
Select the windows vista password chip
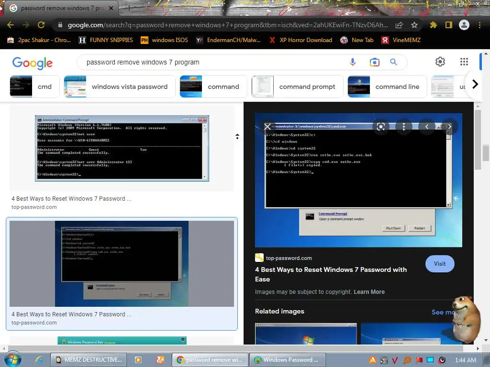tap(119, 86)
